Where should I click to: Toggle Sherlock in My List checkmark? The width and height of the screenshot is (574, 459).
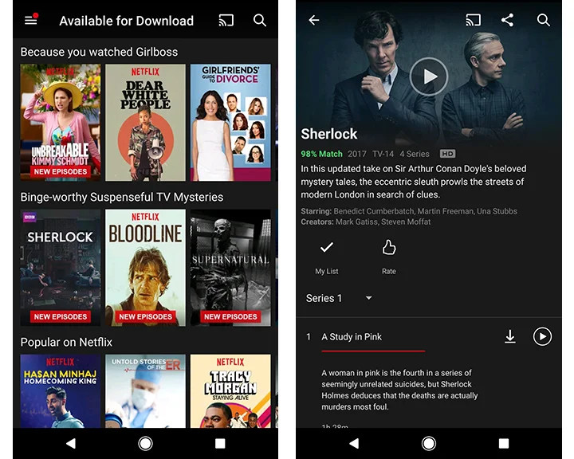pyautogui.click(x=327, y=248)
